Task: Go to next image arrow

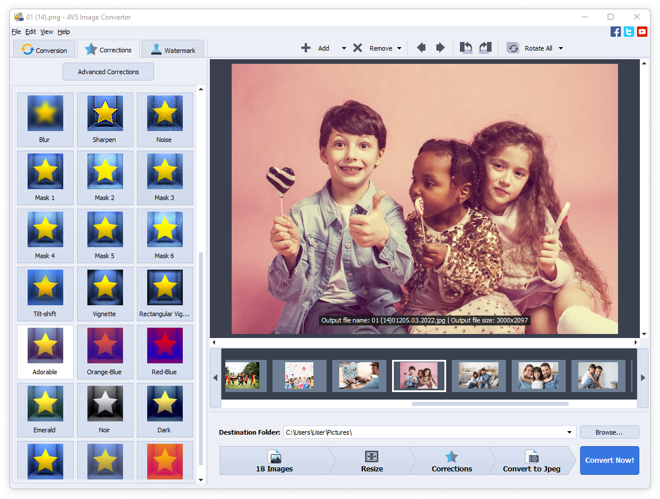Action: (x=440, y=48)
